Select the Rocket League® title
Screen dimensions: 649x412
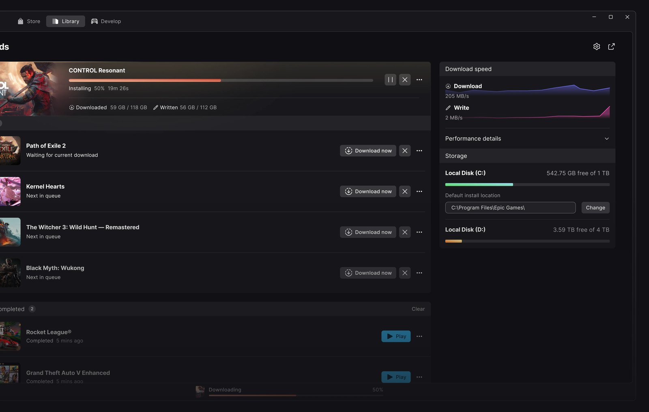[x=49, y=332]
